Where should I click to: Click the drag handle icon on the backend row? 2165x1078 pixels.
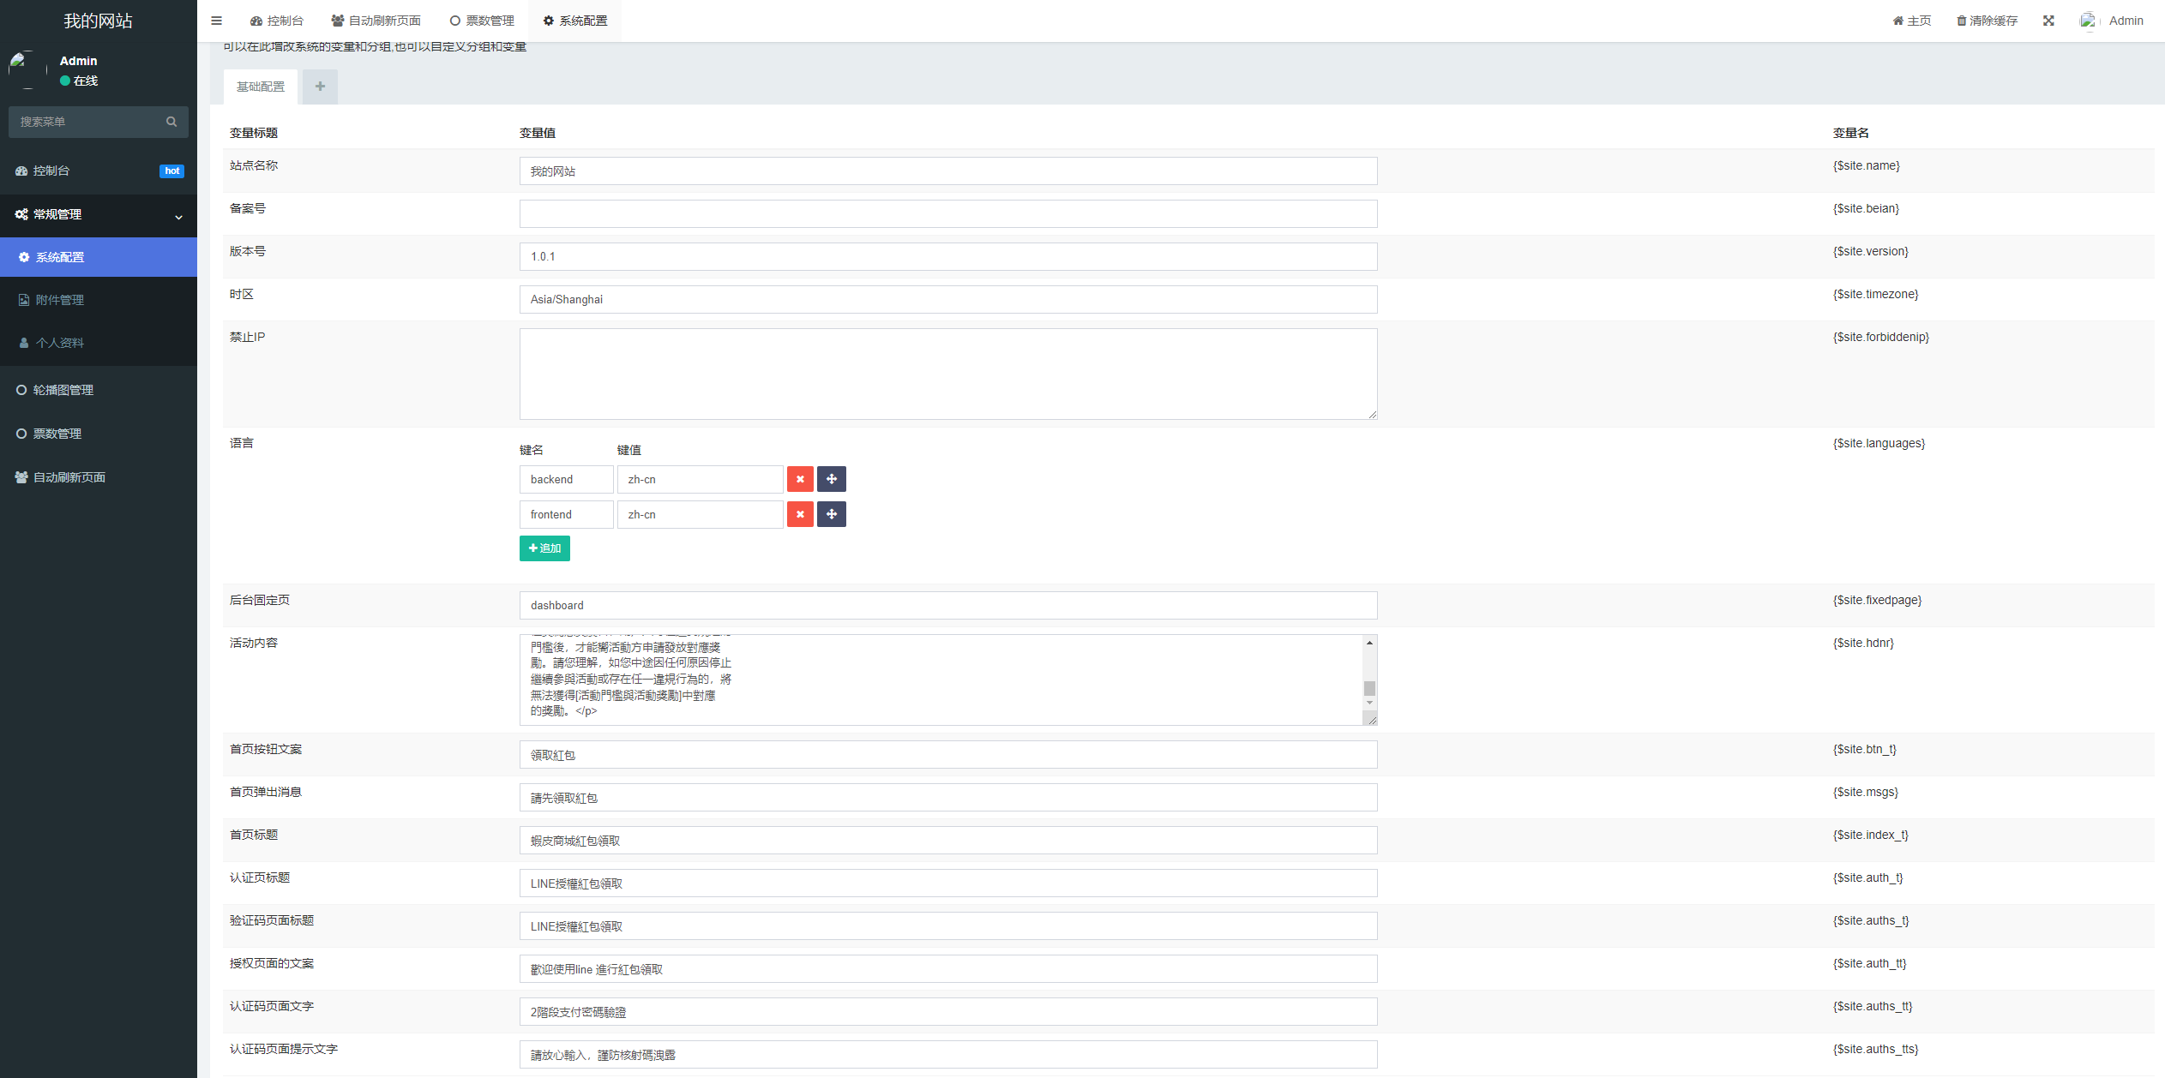point(831,479)
